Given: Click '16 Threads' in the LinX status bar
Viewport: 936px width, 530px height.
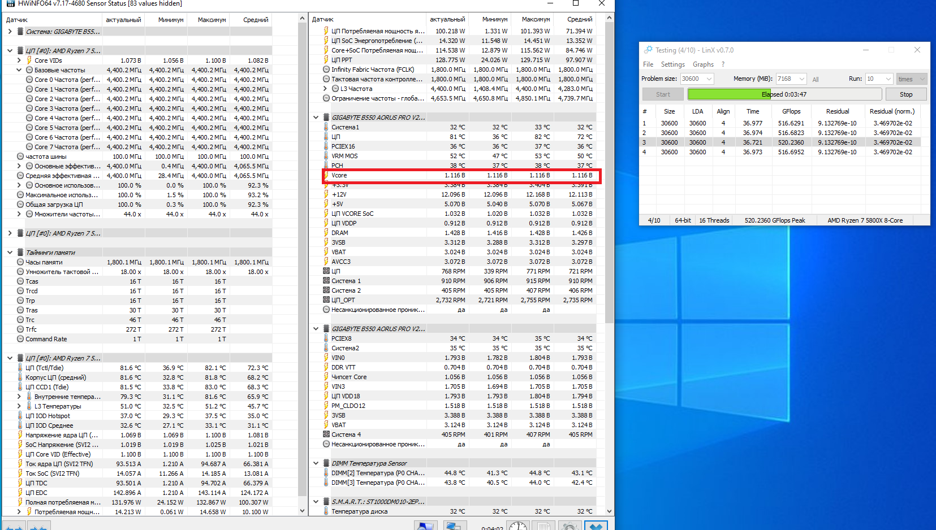Looking at the screenshot, I should click(714, 220).
